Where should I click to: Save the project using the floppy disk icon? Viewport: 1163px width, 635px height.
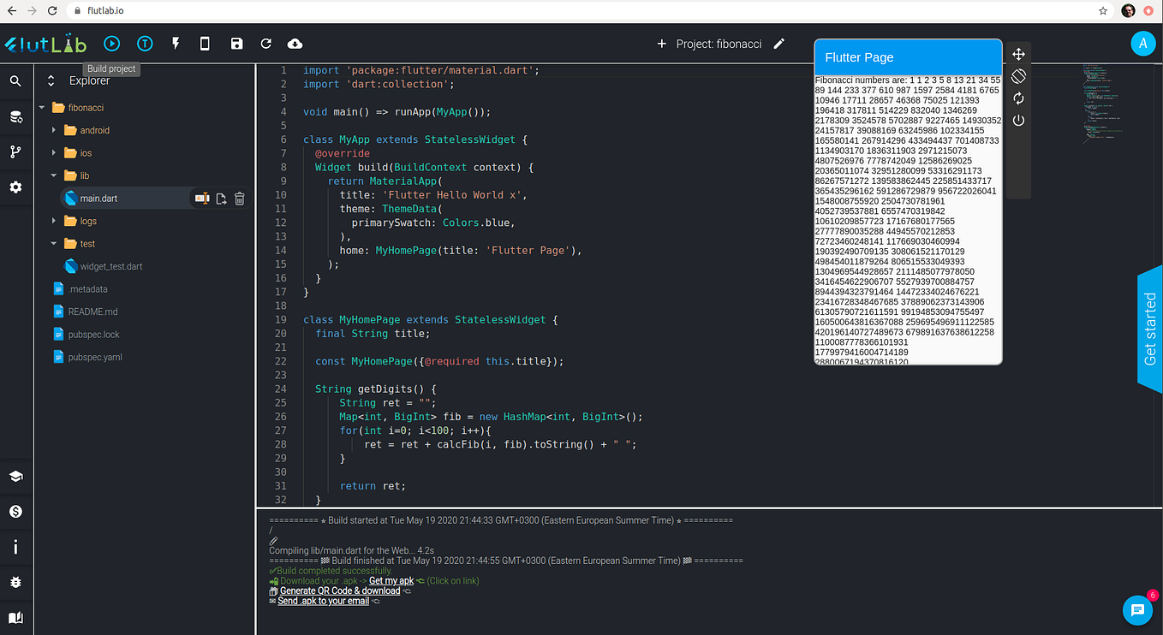tap(236, 43)
